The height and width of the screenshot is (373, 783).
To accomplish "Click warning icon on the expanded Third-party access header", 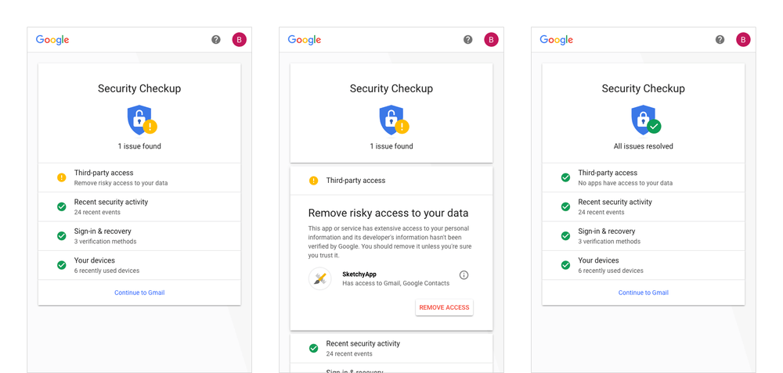I will (x=313, y=181).
